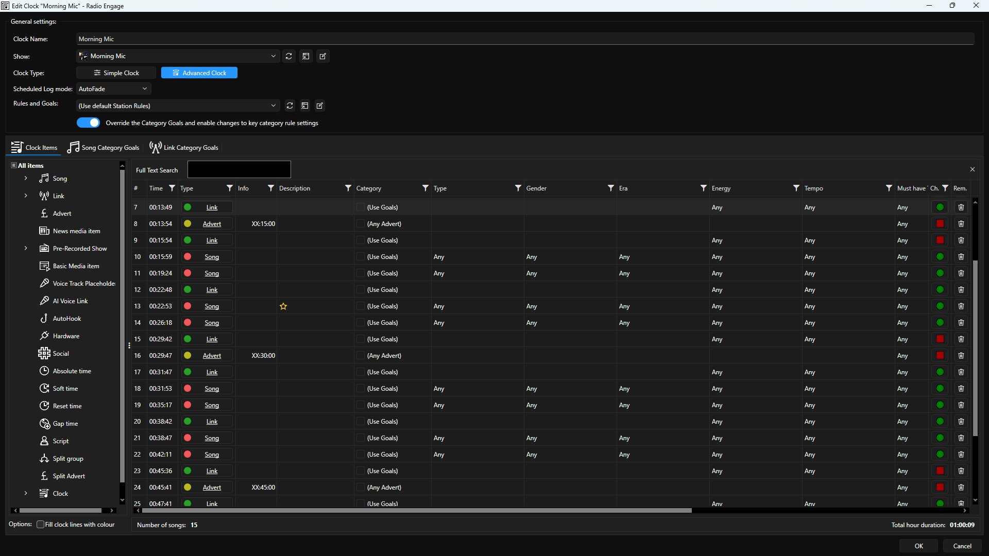This screenshot has height=556, width=989.
Task: Click the table's horizontal scrollbar
Action: coord(416,511)
